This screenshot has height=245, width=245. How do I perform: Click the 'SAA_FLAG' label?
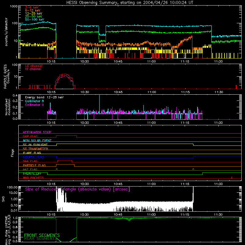[30, 161]
